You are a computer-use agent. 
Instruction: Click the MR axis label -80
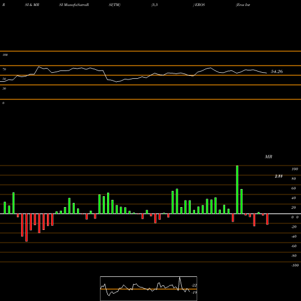(x=294, y=256)
